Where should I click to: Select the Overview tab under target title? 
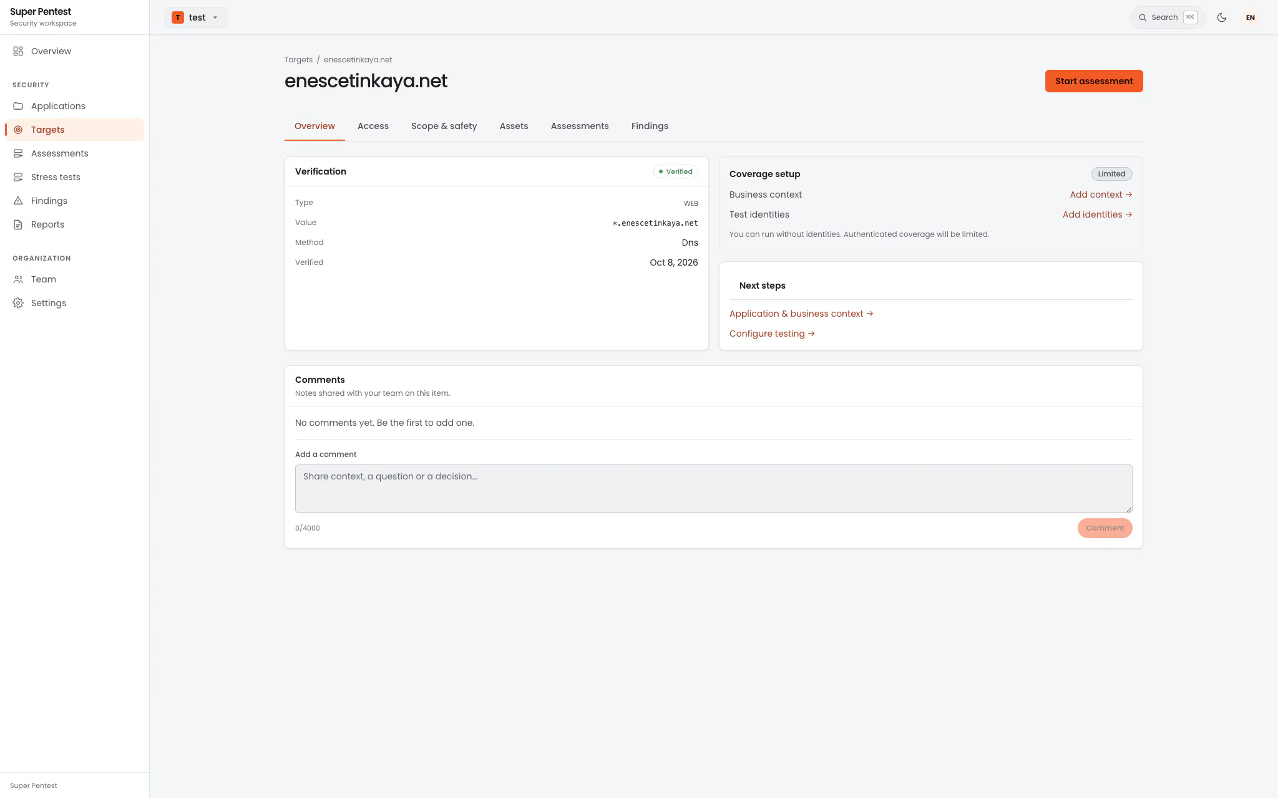point(315,126)
